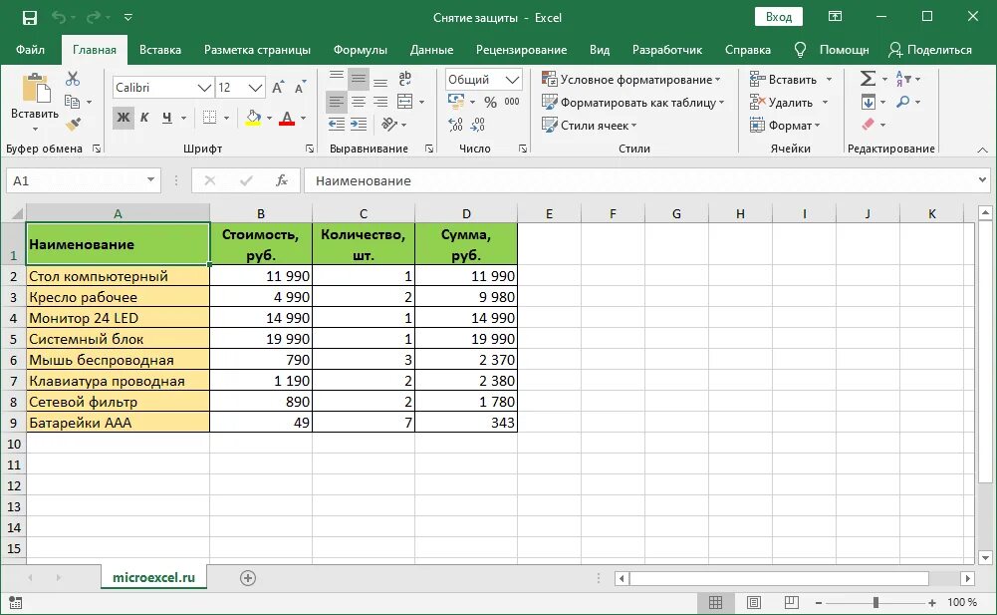Click the AutoSum sigma icon
This screenshot has width=997, height=615.
click(868, 79)
